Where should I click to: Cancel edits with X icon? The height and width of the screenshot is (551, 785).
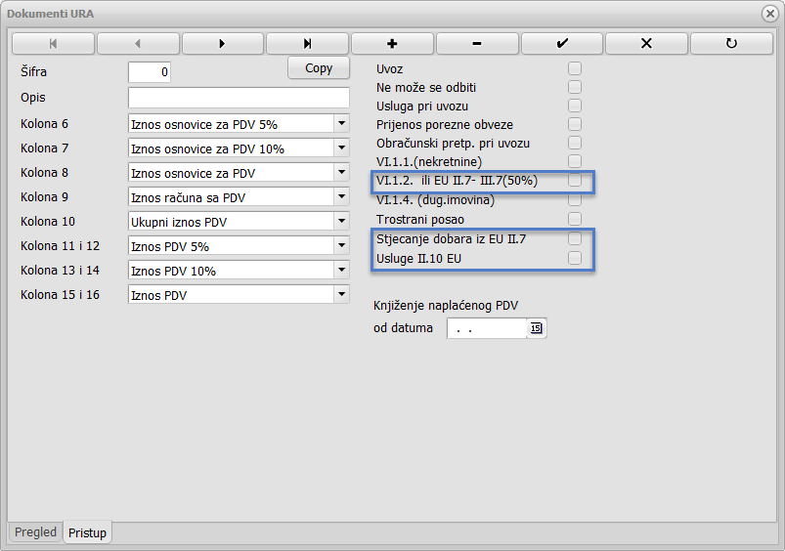pos(647,44)
